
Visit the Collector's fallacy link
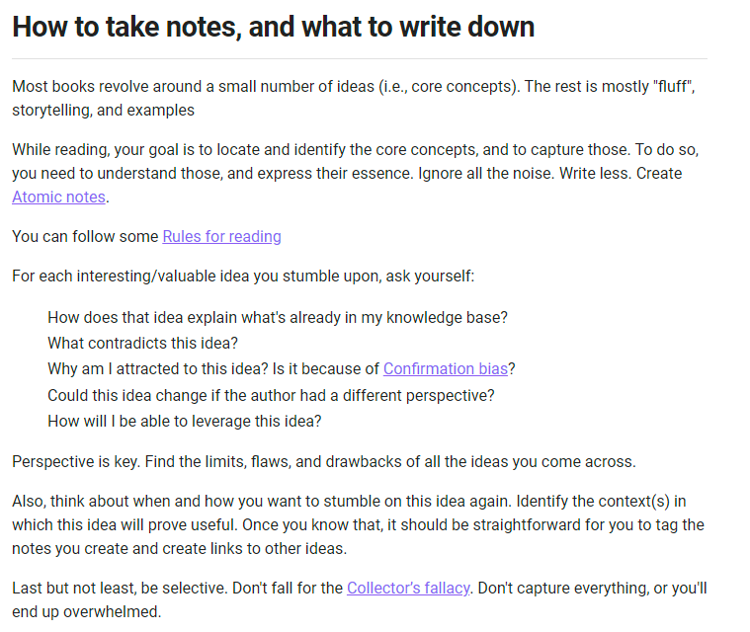click(x=408, y=588)
